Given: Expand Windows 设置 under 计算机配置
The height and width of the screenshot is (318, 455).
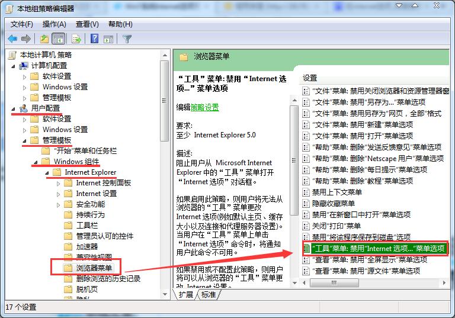Looking at the screenshot, I should coord(24,88).
